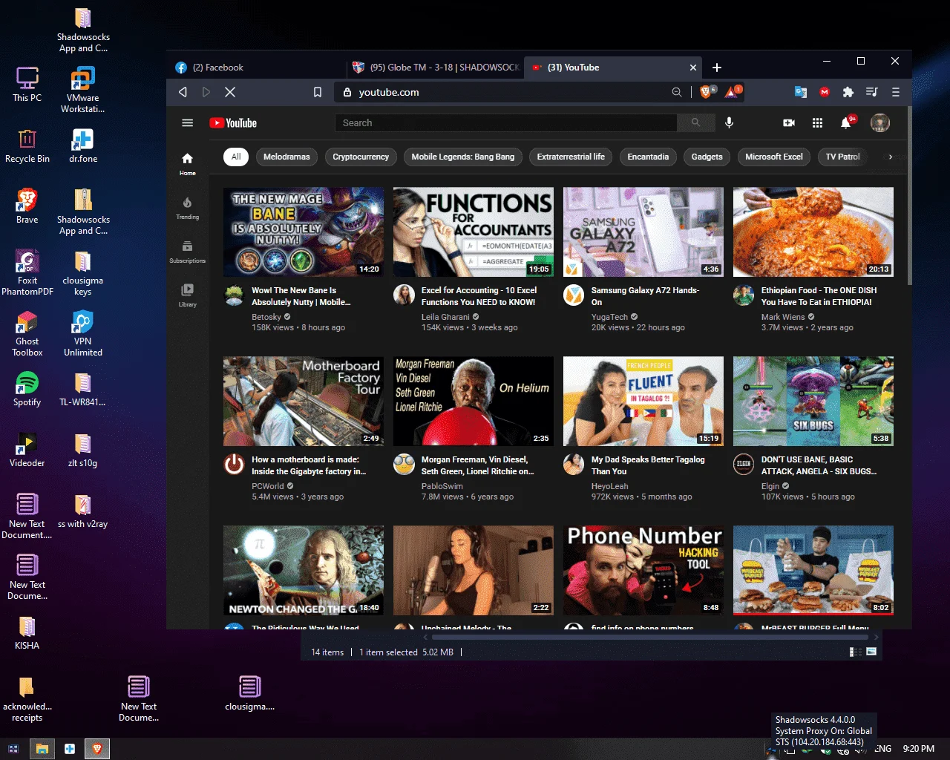The height and width of the screenshot is (760, 950).
Task: Filter by Extraterrestrial life chip
Action: [571, 157]
